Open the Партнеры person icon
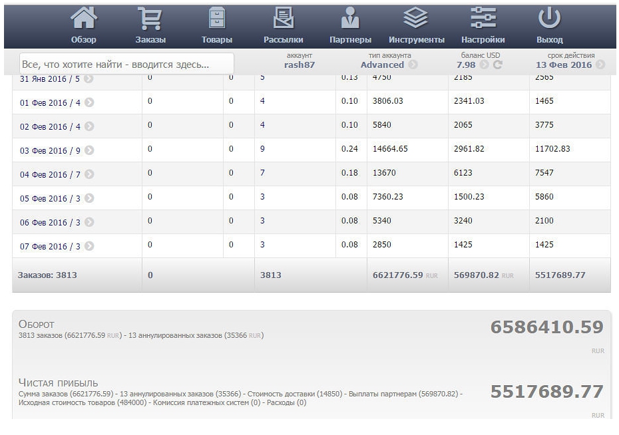The height and width of the screenshot is (435, 619). click(350, 19)
